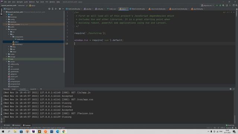This screenshot has height=134, width=238.
Task: Expand the public folder arrow
Action: pos(6,27)
